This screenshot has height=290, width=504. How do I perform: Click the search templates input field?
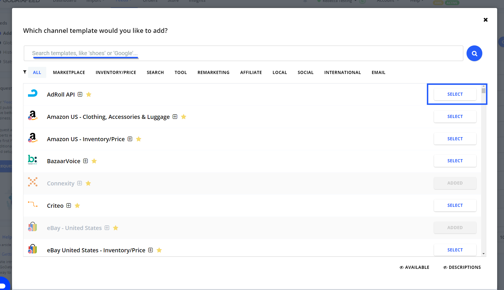[x=243, y=53]
